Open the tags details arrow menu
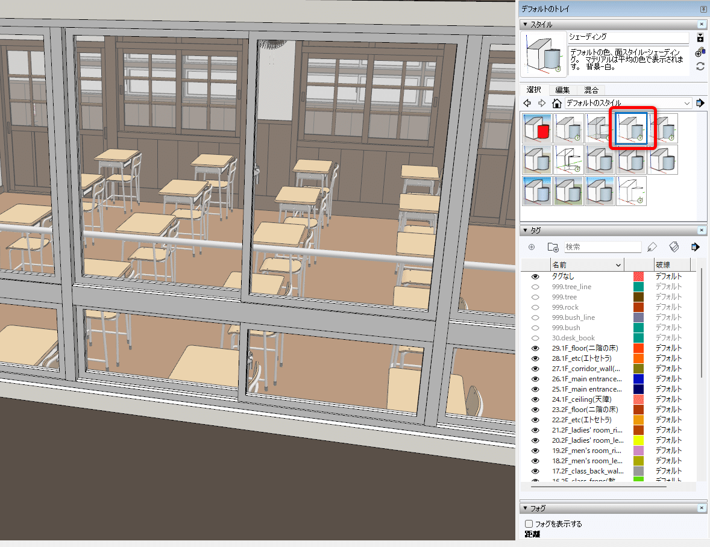 click(x=696, y=247)
